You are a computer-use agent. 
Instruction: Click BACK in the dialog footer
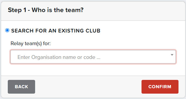click(21, 87)
